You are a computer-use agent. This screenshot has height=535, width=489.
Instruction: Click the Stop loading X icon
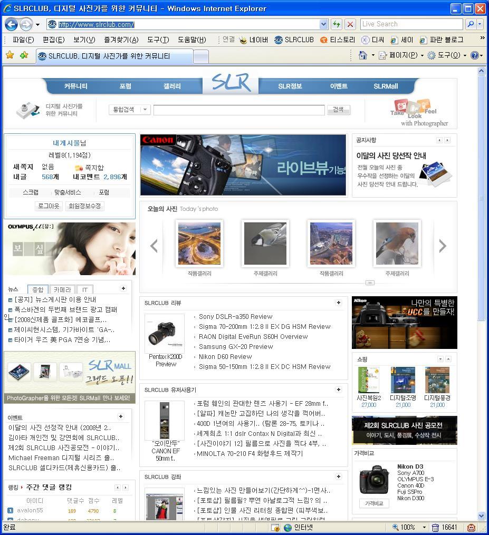350,24
